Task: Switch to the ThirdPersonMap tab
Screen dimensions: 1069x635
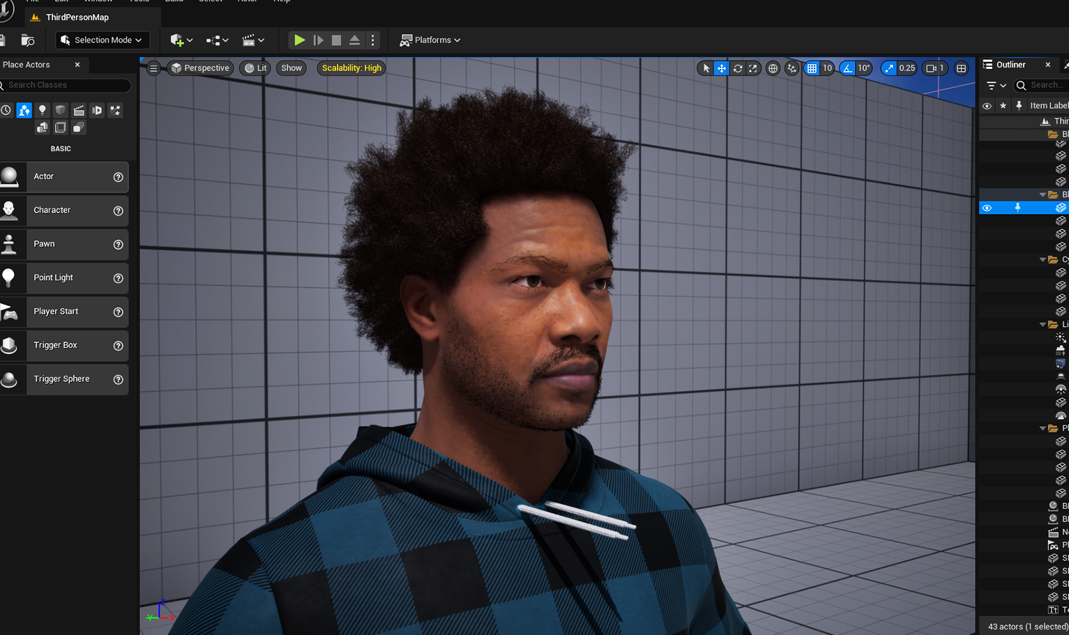Action: tap(77, 17)
